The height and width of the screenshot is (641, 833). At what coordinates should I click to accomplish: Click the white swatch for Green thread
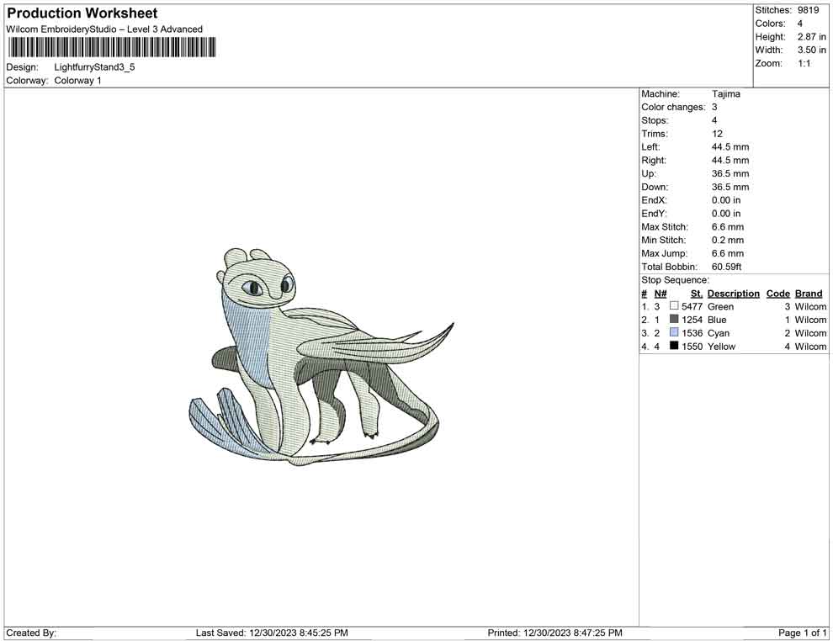674,305
